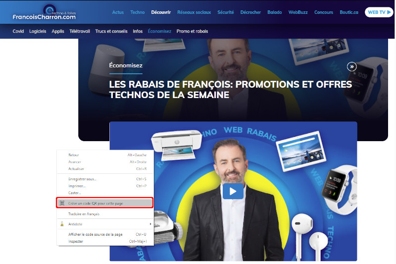Choose Retour in the context menu
This screenshot has width=396, height=264.
coord(105,155)
